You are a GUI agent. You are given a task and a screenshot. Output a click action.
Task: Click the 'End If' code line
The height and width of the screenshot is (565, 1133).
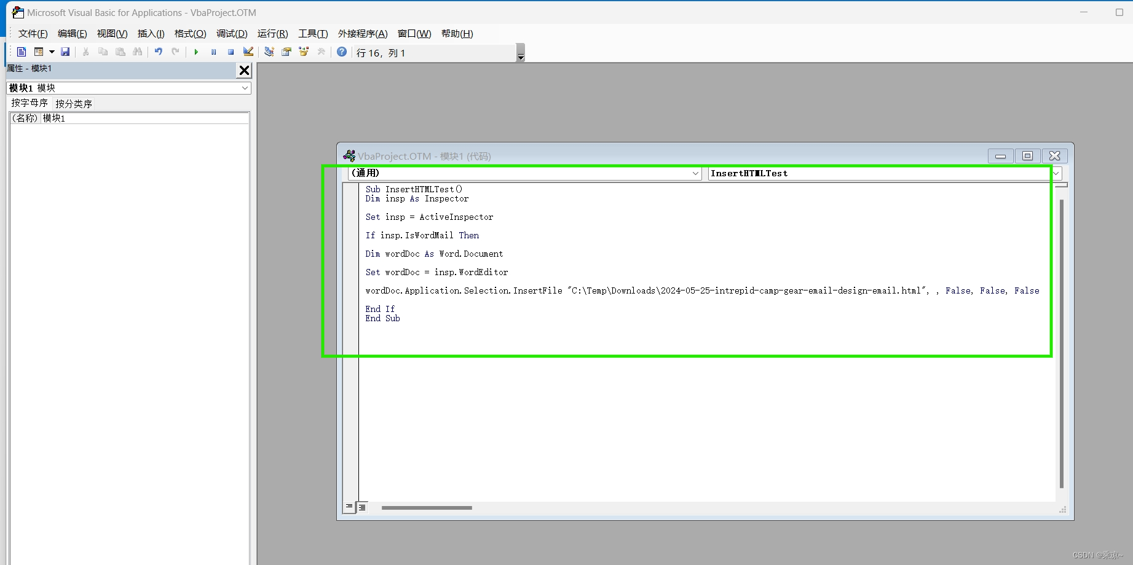point(380,309)
